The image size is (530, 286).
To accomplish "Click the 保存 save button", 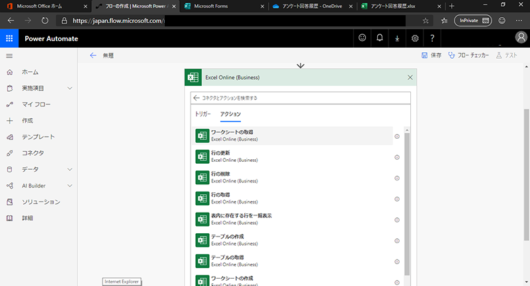I will click(431, 55).
